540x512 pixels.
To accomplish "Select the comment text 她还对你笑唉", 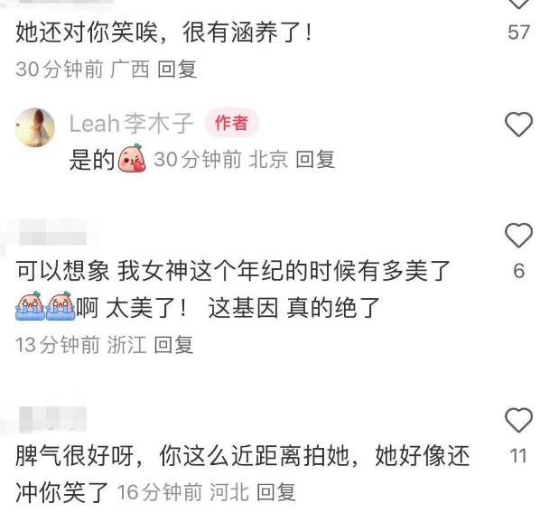I will click(87, 33).
